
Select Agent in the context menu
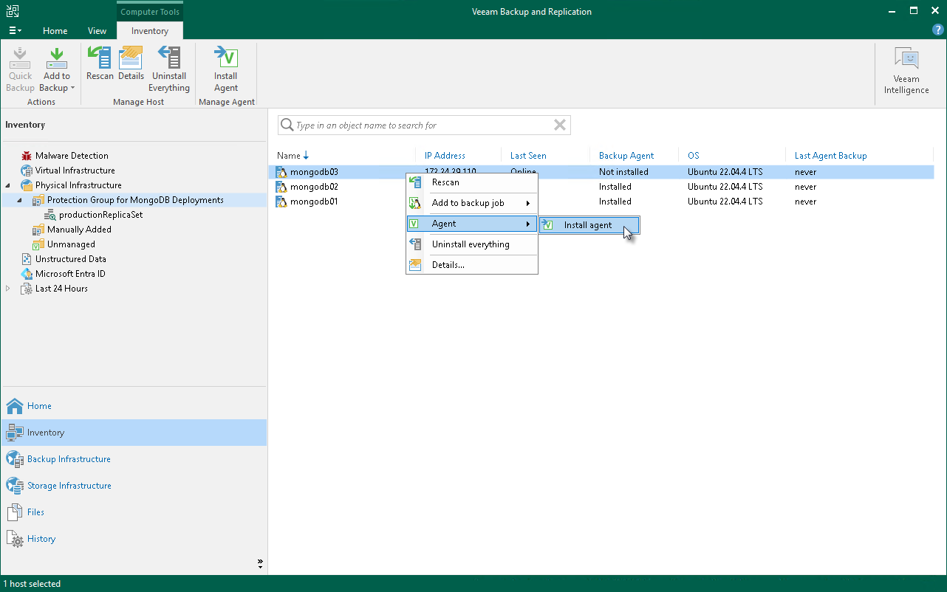point(472,224)
